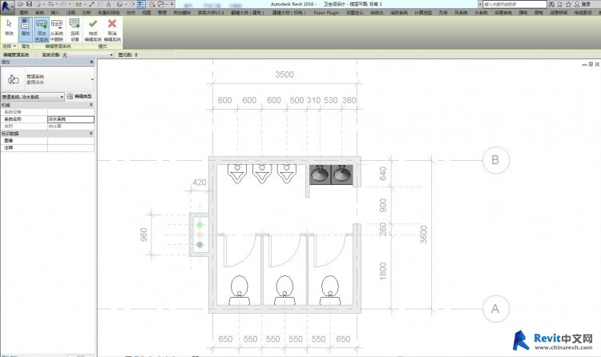Open the type selector dropdown arrow
Image resolution: width=601 pixels, height=357 pixels.
pyautogui.click(x=92, y=79)
